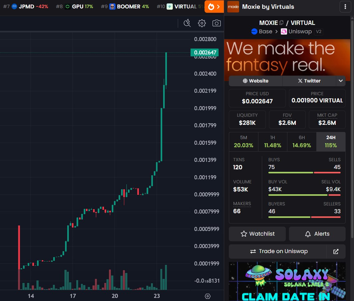Viewport: 354px width, 301px height.
Task: Click the MAKERS label
Action: pyautogui.click(x=242, y=204)
